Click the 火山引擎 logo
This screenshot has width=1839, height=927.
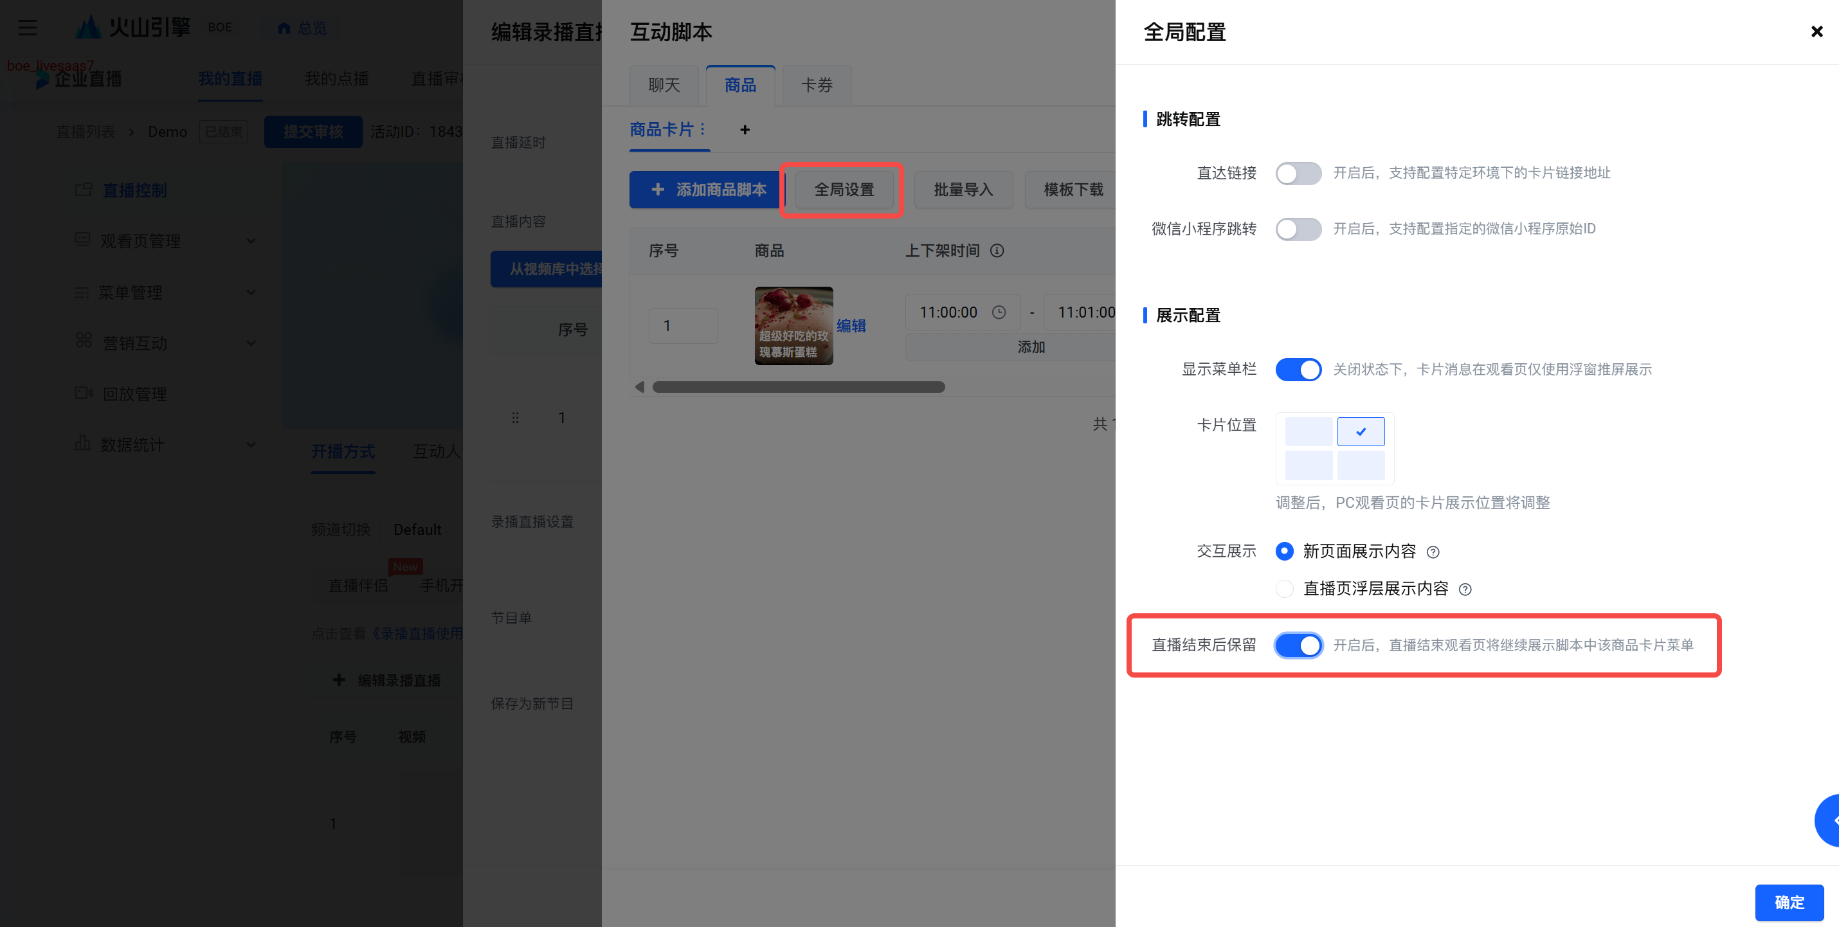click(133, 27)
